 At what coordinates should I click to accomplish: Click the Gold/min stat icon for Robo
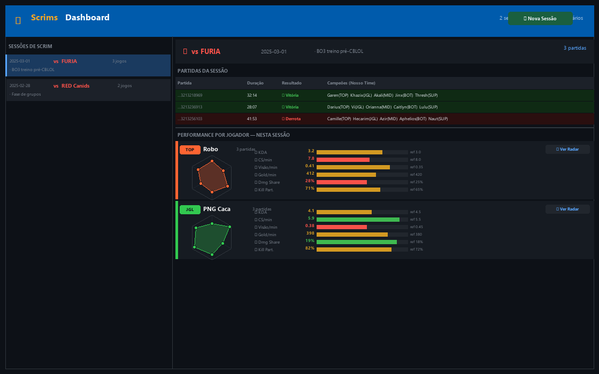point(255,175)
